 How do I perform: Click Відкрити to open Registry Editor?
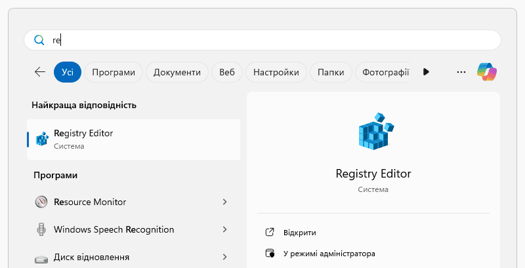[299, 232]
